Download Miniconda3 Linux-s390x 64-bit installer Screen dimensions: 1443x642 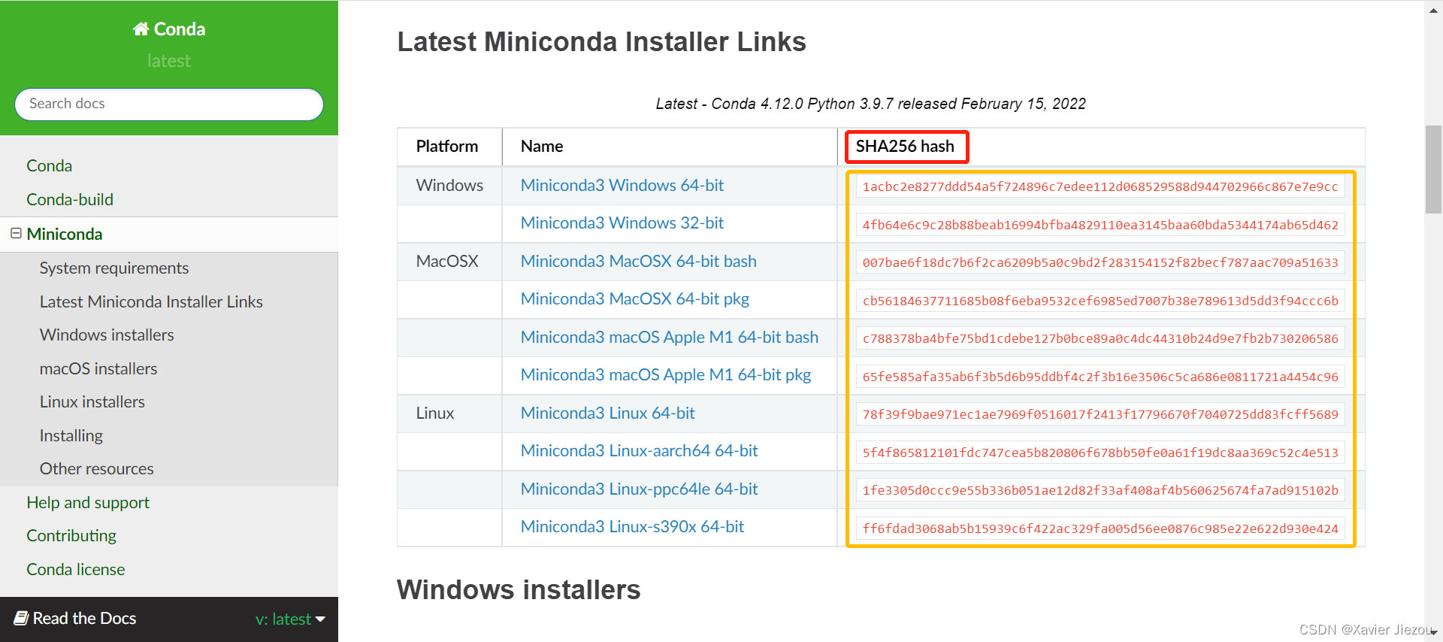pos(633,526)
